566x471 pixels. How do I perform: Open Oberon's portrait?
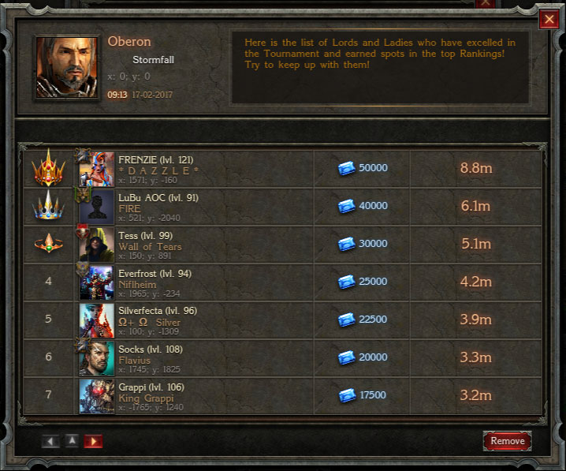click(x=67, y=68)
